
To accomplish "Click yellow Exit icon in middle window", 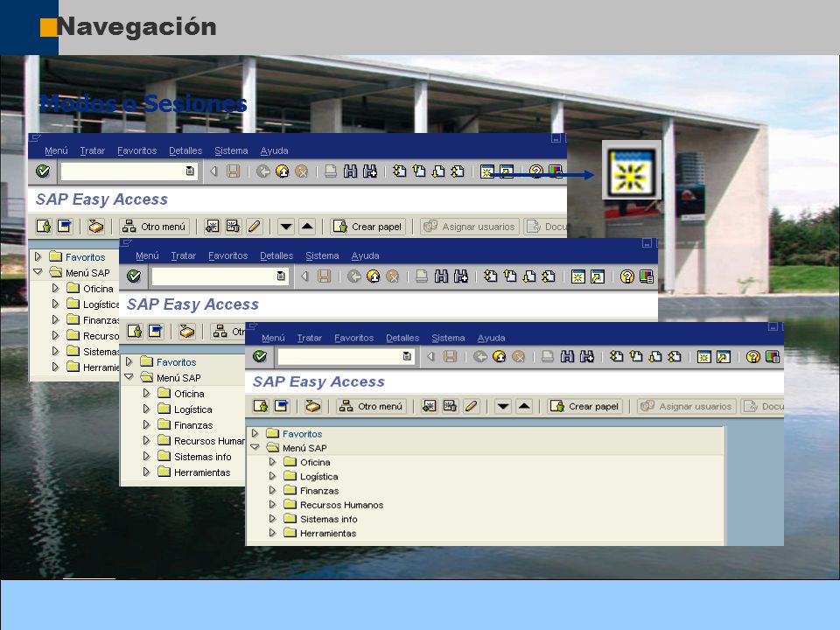I will coord(374,276).
